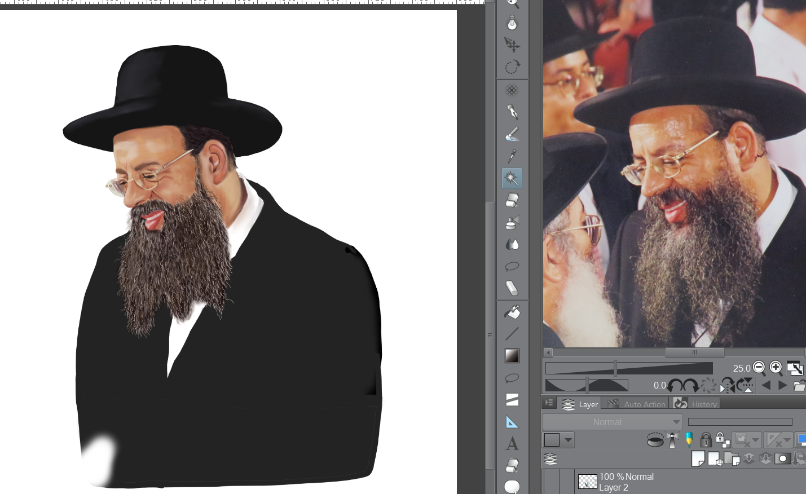Select the highlighted Decoration sparkle tool

(512, 178)
